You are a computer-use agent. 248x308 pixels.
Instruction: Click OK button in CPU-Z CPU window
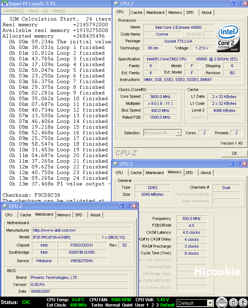[x=234, y=153]
